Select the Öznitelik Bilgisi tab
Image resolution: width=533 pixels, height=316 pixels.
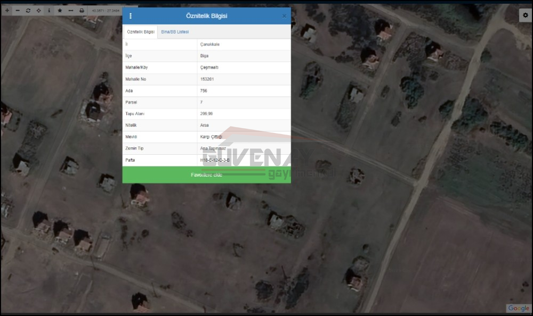141,32
